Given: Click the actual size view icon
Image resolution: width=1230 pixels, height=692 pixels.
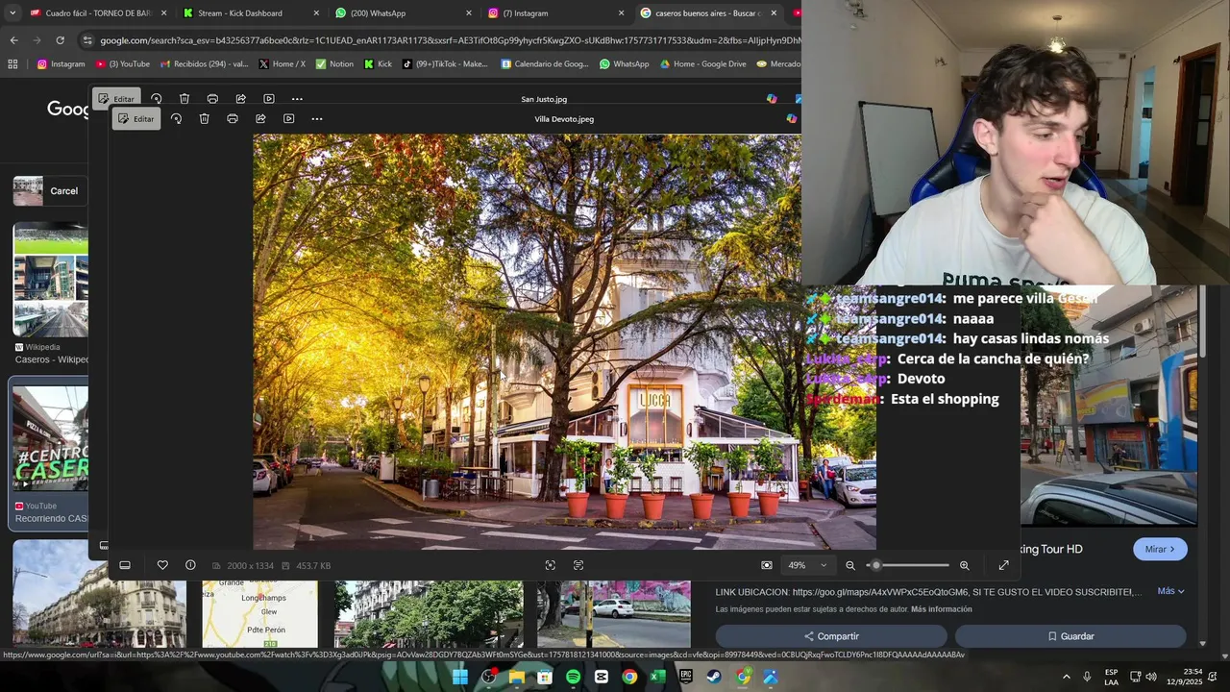Looking at the screenshot, I should click(767, 566).
